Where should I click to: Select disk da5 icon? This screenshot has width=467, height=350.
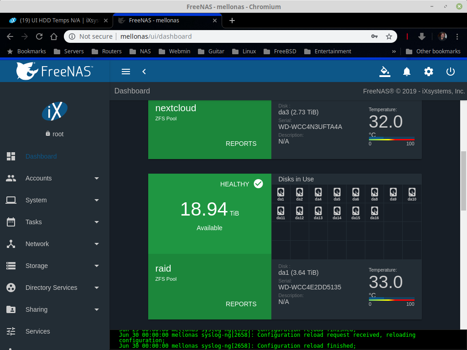[337, 194]
